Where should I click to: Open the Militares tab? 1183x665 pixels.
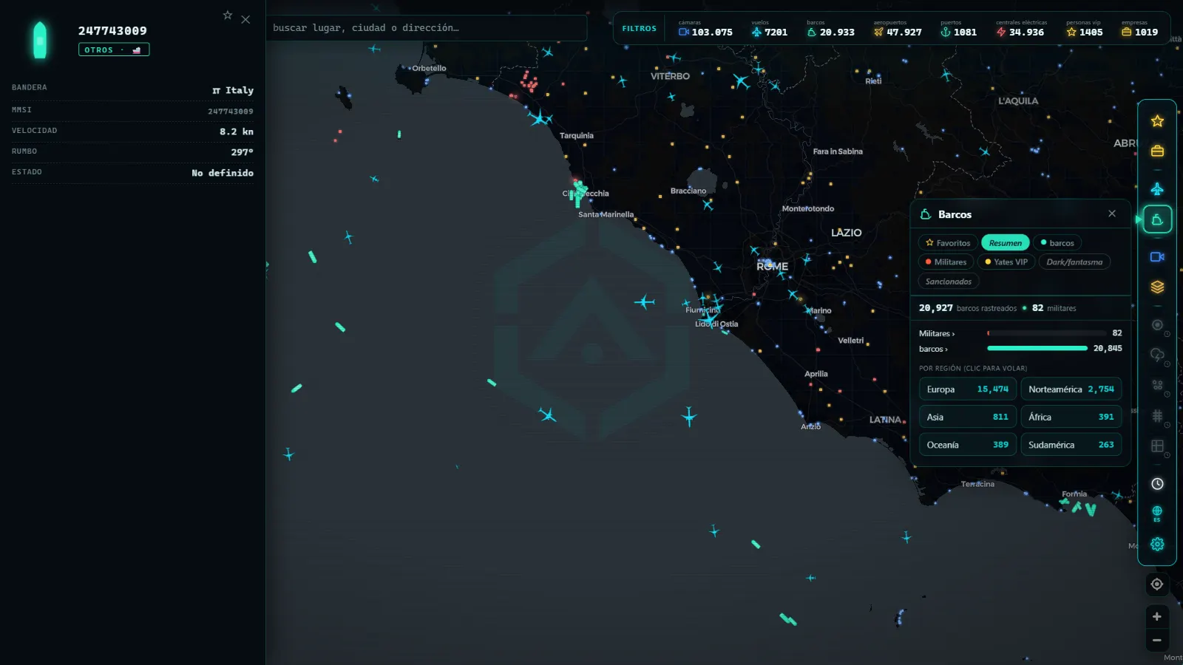tap(946, 262)
